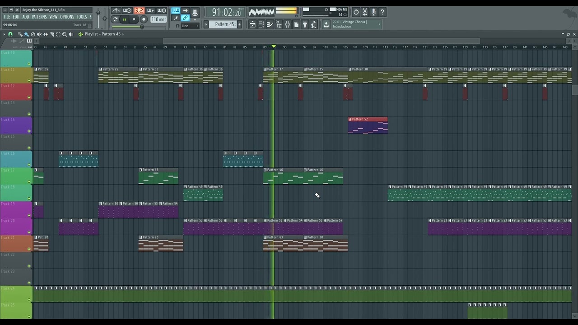578x325 pixels.
Task: Mute Track 11 with its green dot
Action: pyautogui.click(x=29, y=81)
